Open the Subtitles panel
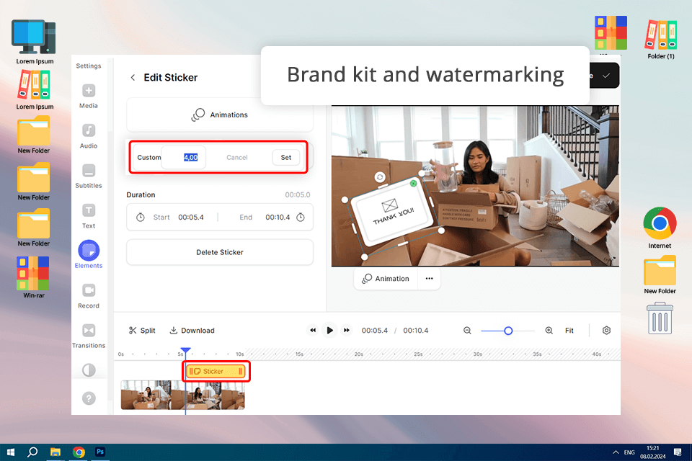Viewport: 692px width, 461px height. [89, 176]
